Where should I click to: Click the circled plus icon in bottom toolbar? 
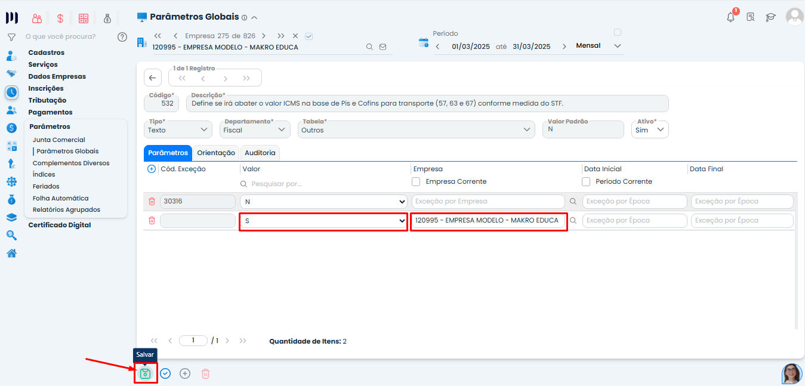[x=185, y=373]
